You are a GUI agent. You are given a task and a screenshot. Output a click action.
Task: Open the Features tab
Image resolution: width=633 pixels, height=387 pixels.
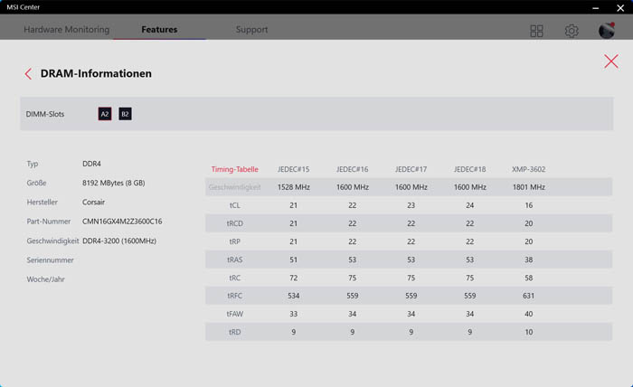tap(159, 30)
